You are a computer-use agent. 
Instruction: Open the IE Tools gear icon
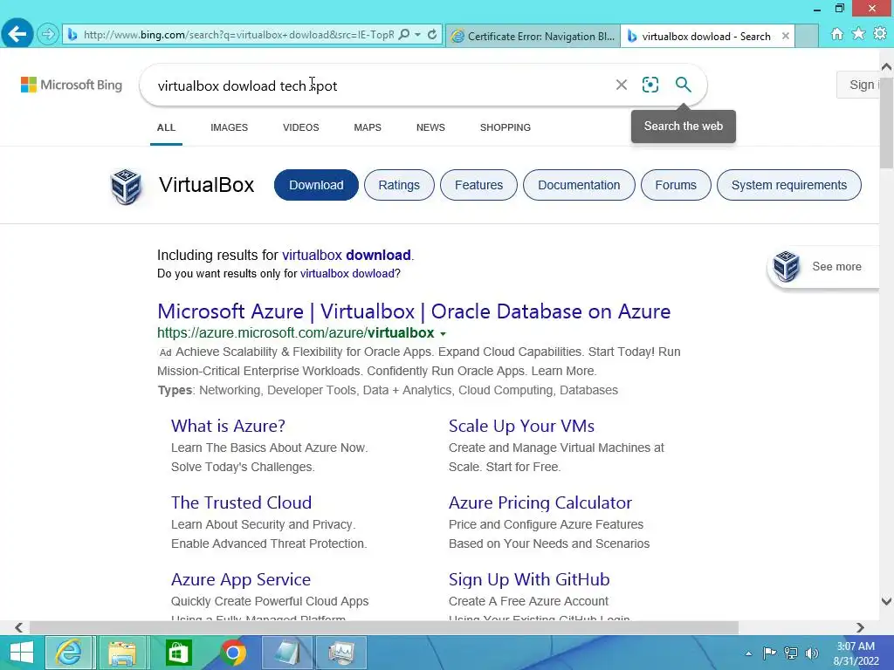880,34
